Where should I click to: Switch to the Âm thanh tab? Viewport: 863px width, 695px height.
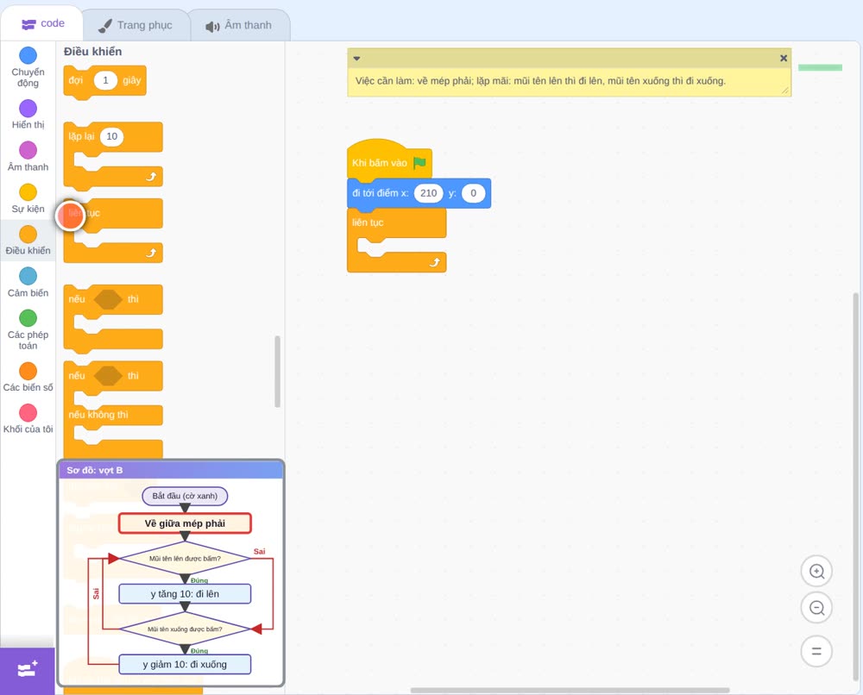point(239,25)
